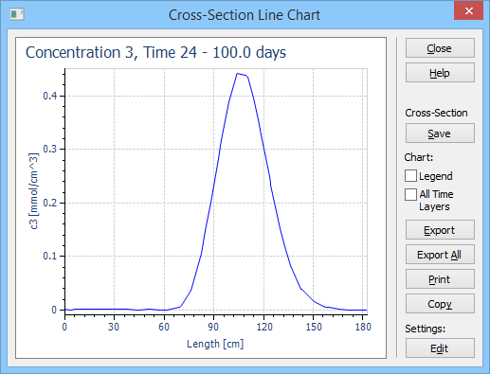The image size is (490, 374).
Task: Print the chart
Action: [x=440, y=279]
